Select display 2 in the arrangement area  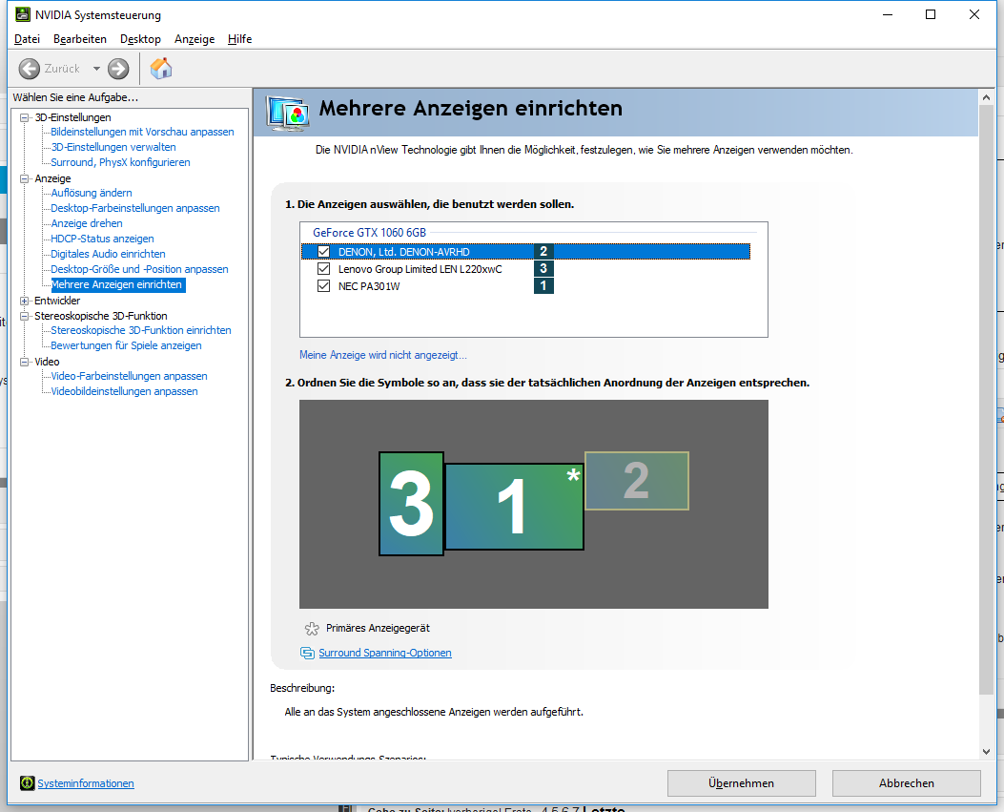point(637,481)
